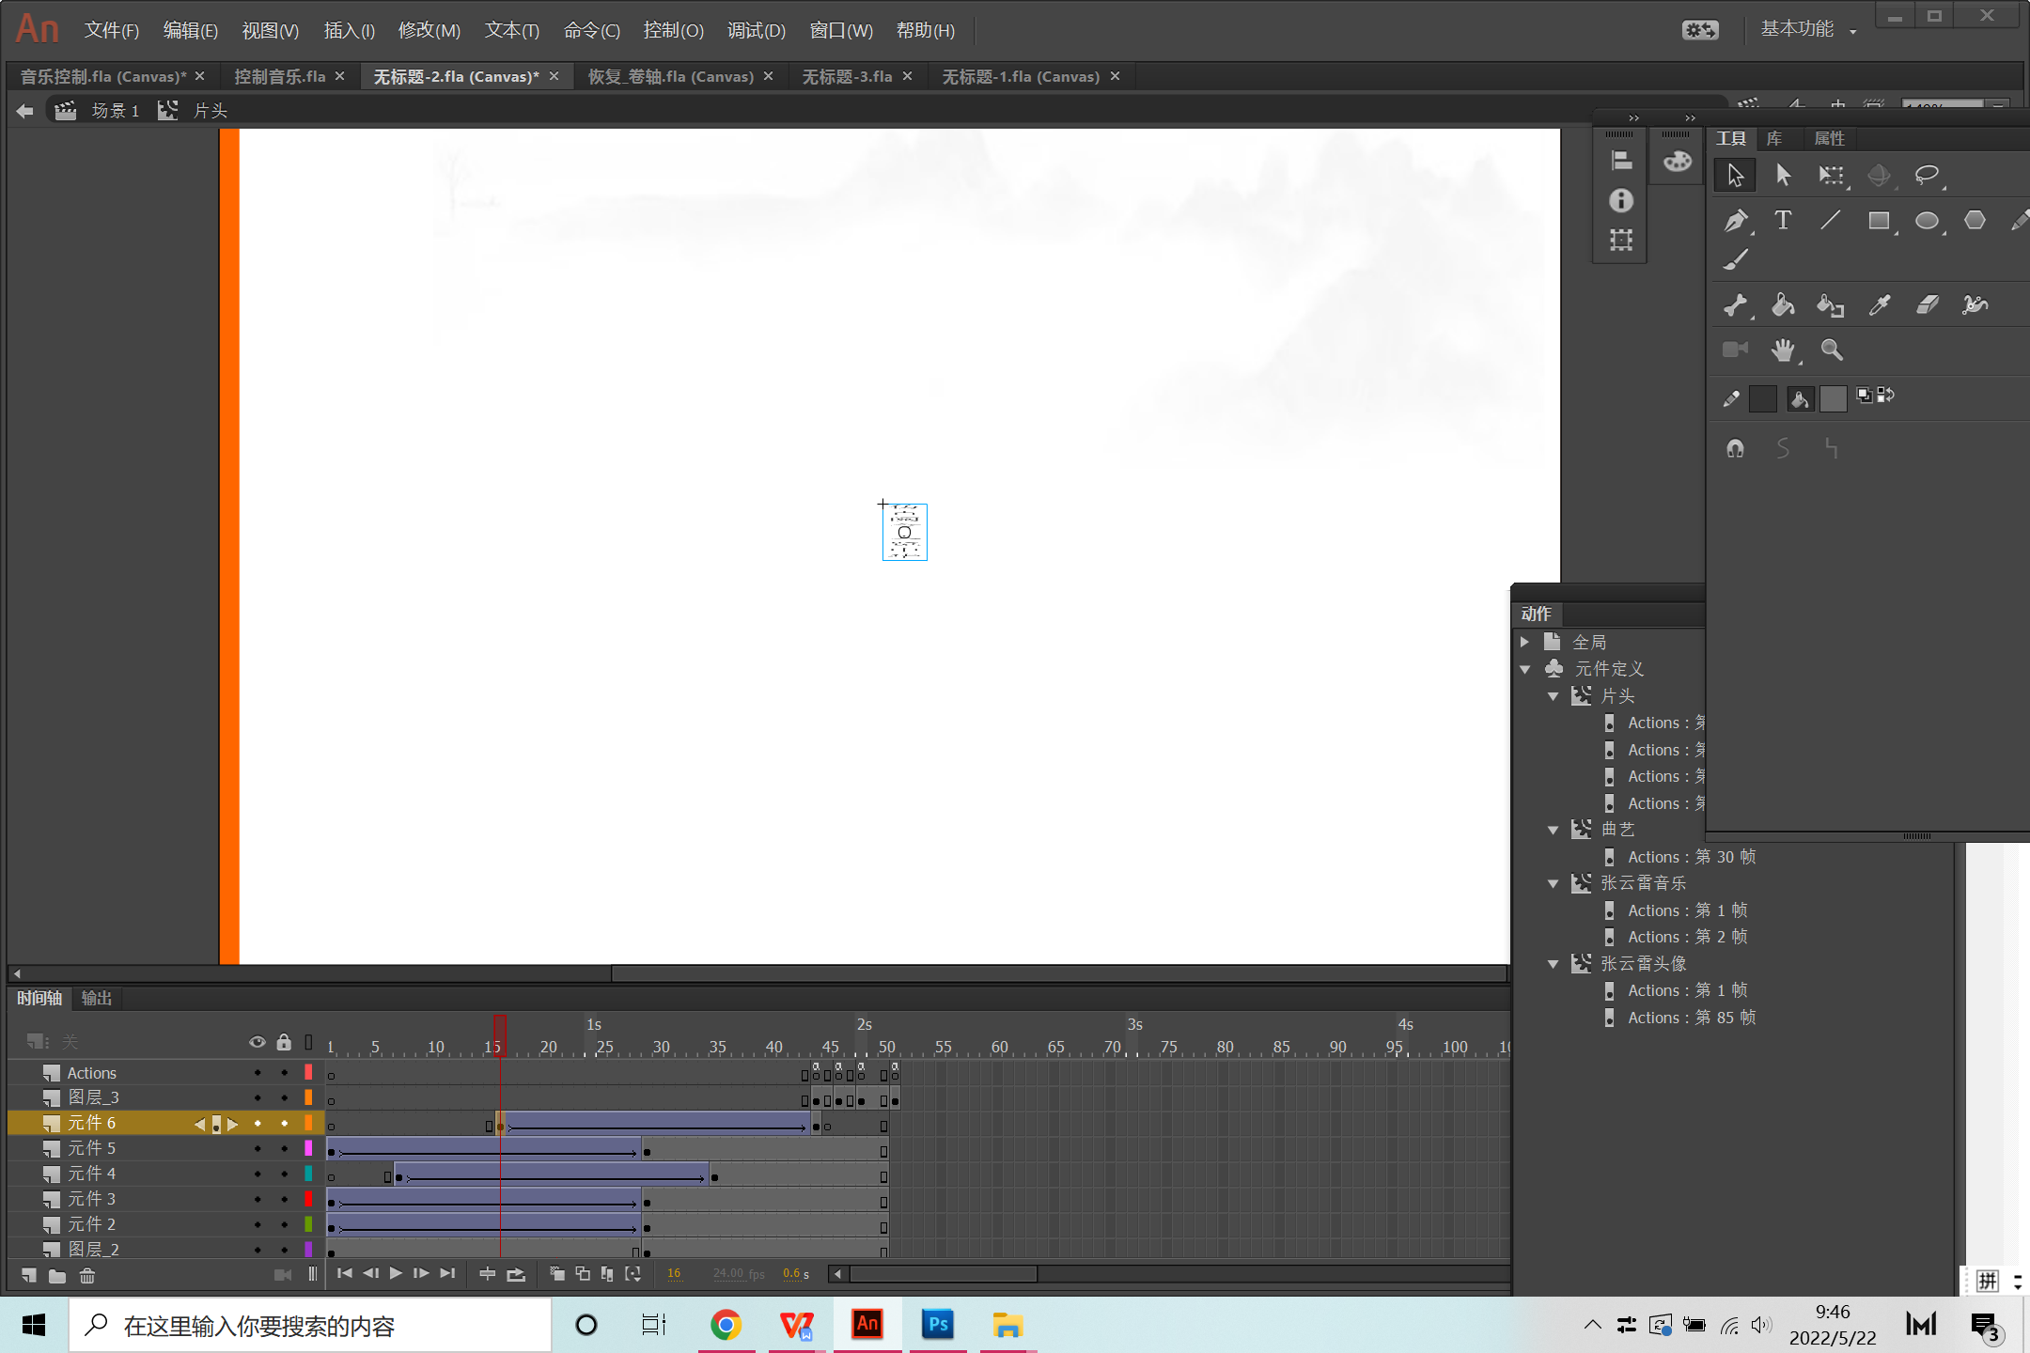This screenshot has height=1353, width=2030.
Task: Collapse the 曲艺 symbol node
Action: 1554,830
